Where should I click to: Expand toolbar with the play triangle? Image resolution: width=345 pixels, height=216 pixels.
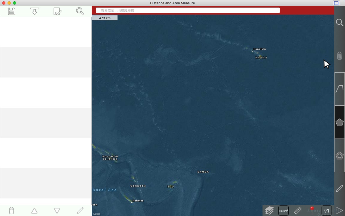[339, 211]
